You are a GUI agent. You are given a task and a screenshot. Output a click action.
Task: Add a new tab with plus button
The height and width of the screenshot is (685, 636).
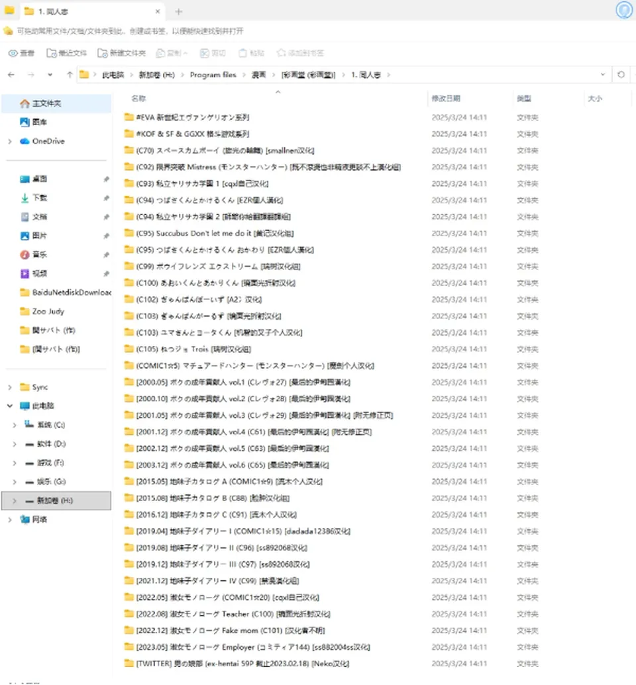[x=178, y=12]
